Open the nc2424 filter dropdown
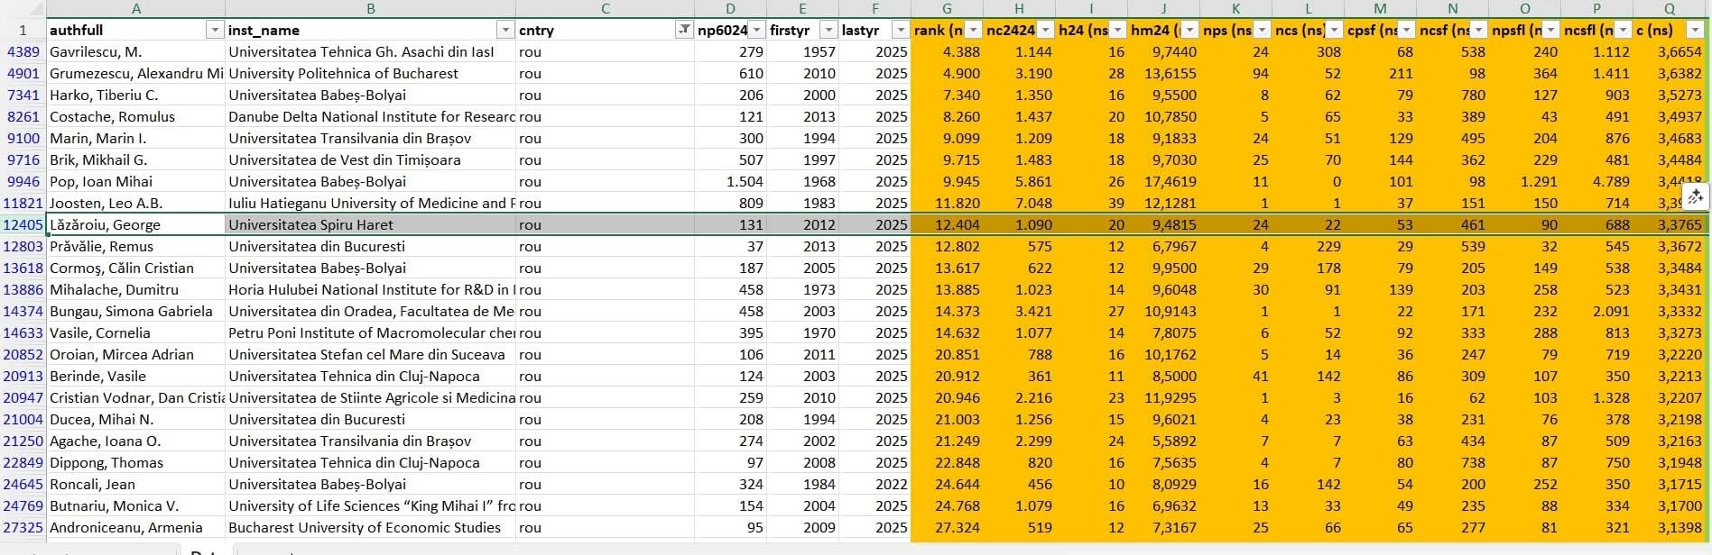The image size is (1712, 555). (x=1045, y=31)
